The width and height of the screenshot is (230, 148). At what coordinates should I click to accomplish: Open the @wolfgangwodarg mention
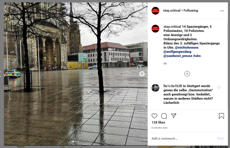177,52
